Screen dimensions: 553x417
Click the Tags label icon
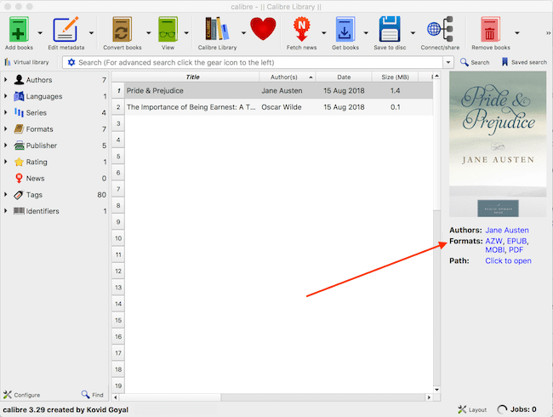pyautogui.click(x=19, y=194)
